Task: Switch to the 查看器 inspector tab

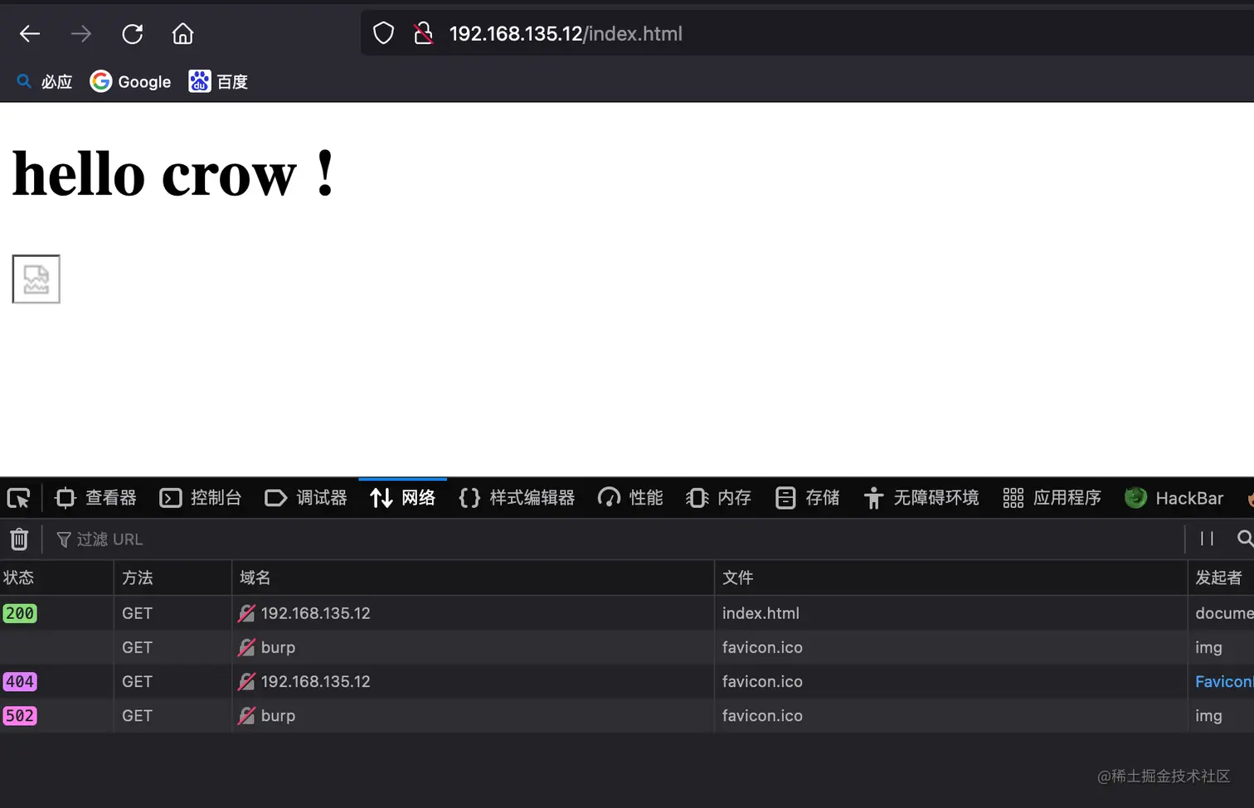Action: (x=95, y=498)
